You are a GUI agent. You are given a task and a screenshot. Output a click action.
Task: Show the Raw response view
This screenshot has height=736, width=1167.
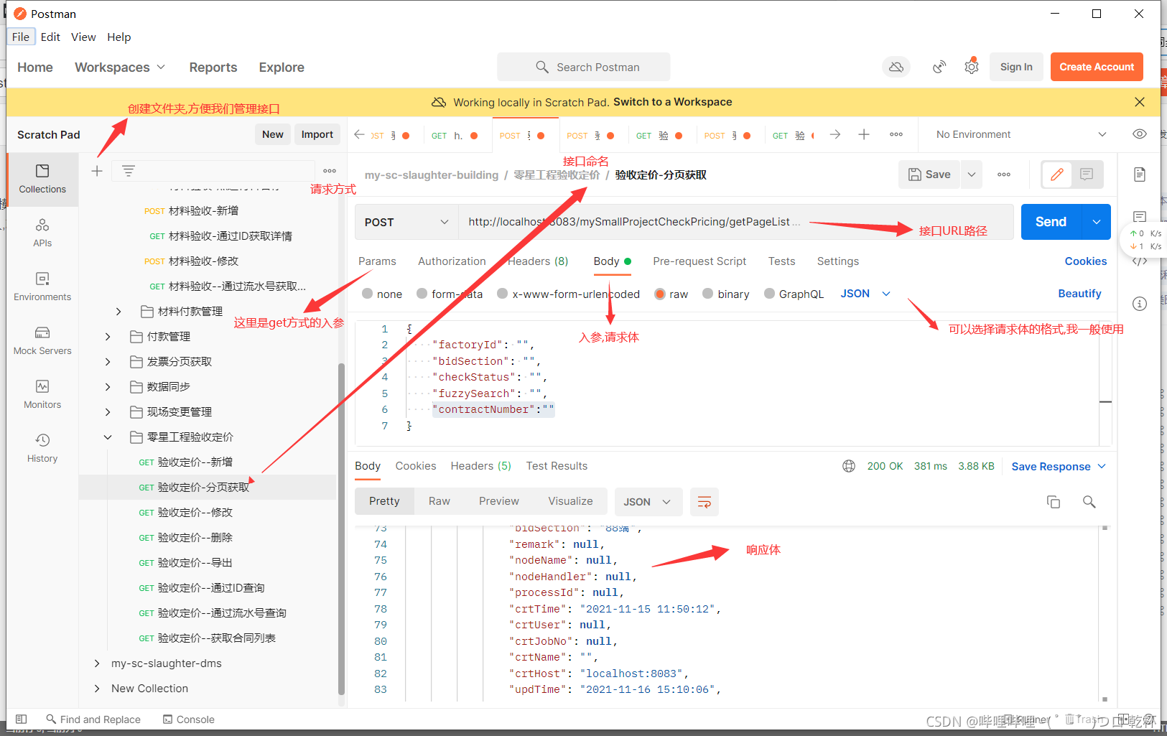click(x=440, y=501)
